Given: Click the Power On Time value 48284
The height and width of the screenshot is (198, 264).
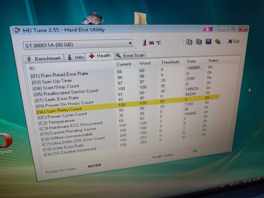Looking at the screenshot, I should [x=94, y=166].
